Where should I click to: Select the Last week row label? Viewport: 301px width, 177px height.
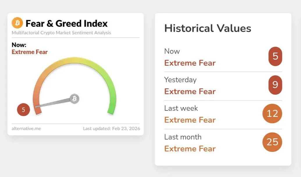pos(181,108)
